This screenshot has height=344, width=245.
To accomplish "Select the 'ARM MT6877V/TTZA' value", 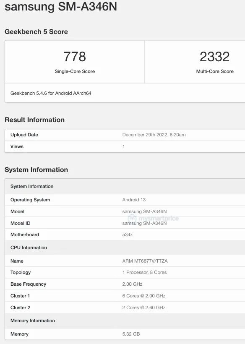I will point(145,261).
